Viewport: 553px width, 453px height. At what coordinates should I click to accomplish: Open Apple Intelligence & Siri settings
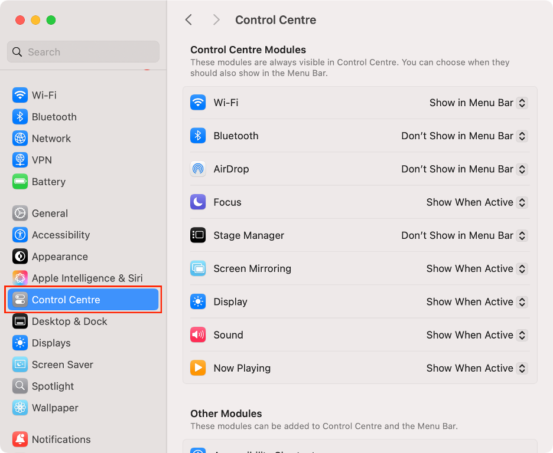point(74,278)
